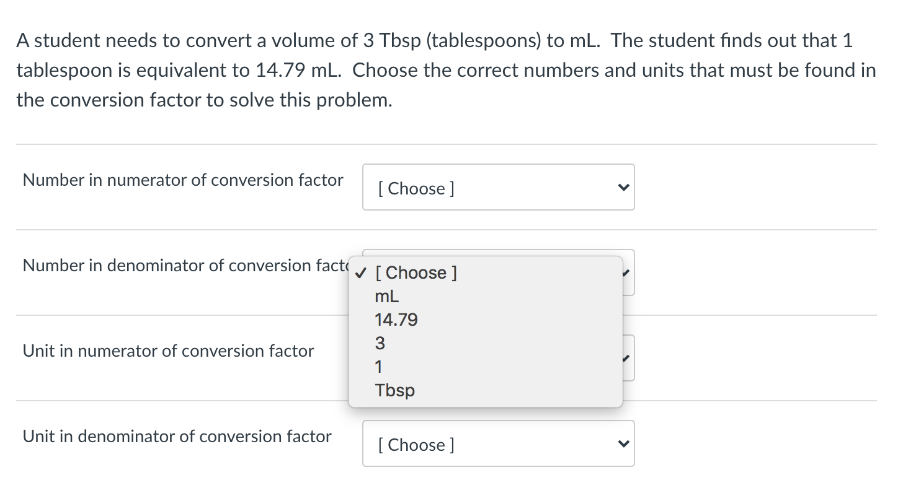Click the checkmark next to [Choose] in the open list
898x488 pixels.
coord(360,272)
